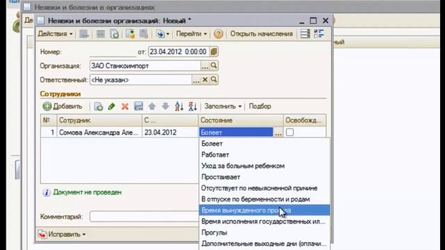
Task: Open the Перейти dropdown menu
Action: [x=192, y=34]
